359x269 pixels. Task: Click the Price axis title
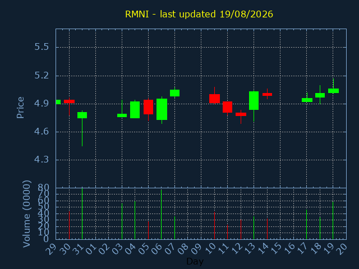point(20,108)
